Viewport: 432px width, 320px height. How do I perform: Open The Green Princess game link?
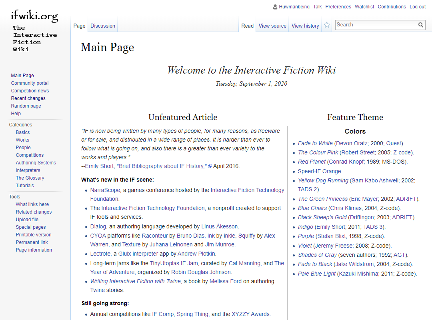pos(323,199)
